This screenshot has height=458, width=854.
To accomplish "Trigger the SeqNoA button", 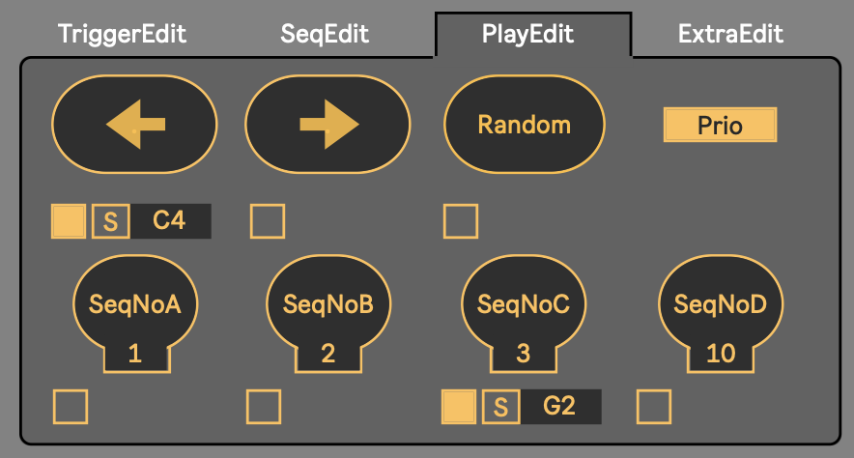I will pos(134,304).
